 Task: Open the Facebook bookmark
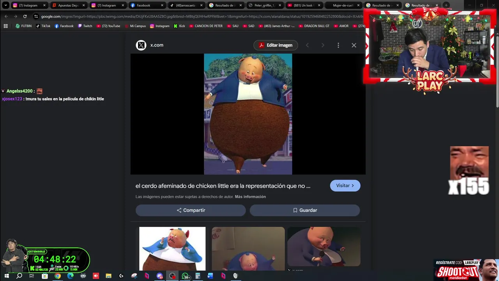point(64,26)
